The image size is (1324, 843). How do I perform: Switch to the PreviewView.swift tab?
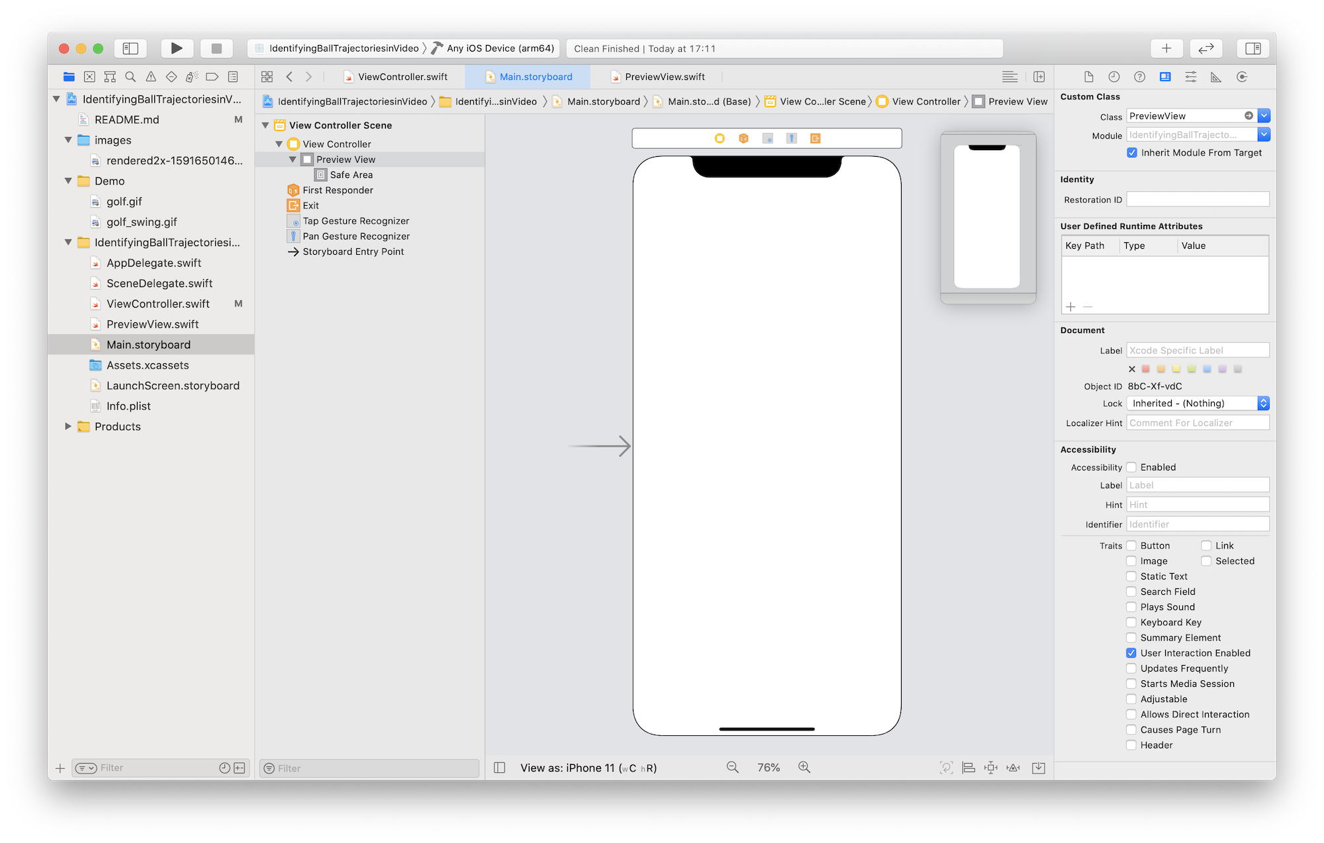point(664,77)
